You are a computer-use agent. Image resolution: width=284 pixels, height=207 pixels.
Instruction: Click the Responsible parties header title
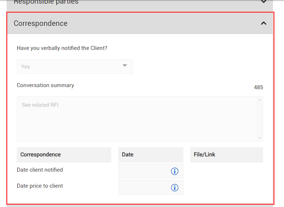(x=46, y=2)
